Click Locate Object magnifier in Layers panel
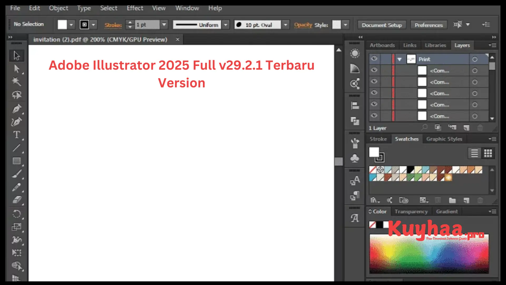This screenshot has height=285, width=506. [424, 127]
